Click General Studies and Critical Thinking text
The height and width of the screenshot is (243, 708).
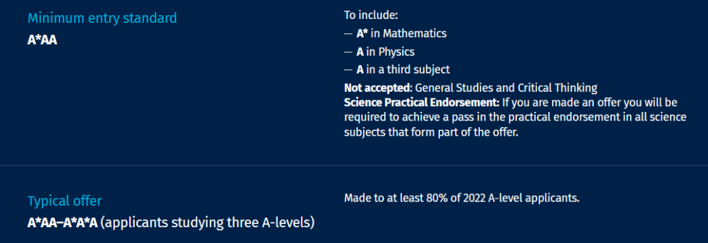pyautogui.click(x=505, y=87)
